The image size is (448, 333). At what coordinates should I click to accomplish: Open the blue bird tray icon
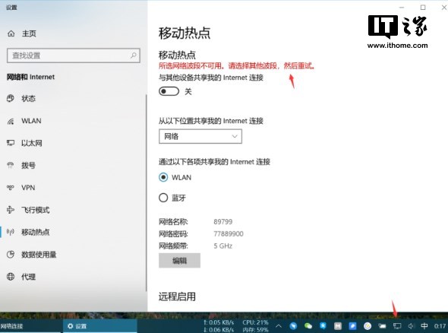[293, 326]
